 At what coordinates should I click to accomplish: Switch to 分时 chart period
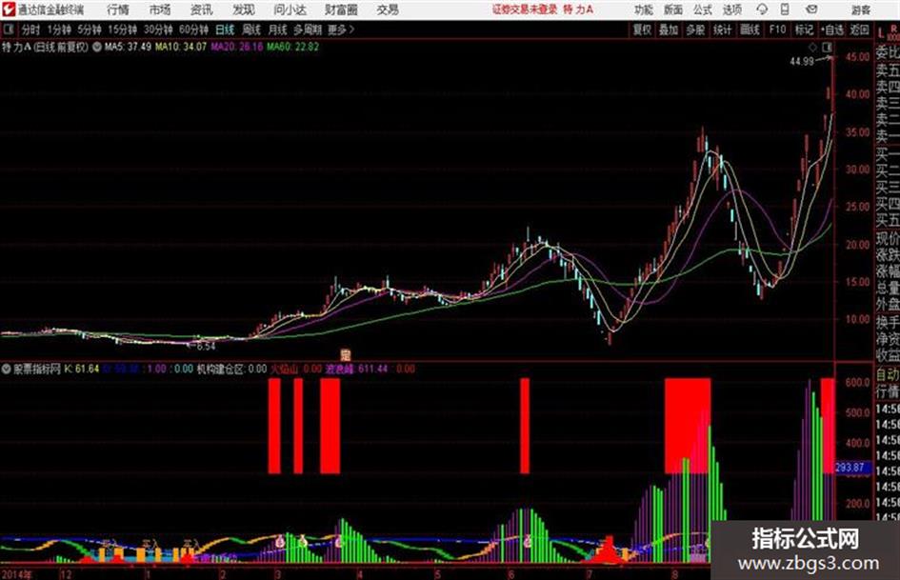click(x=31, y=30)
